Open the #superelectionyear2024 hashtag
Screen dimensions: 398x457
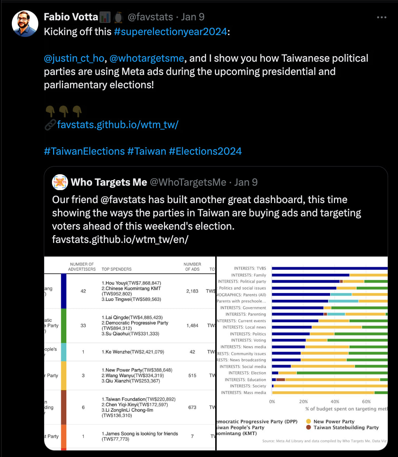(x=170, y=32)
